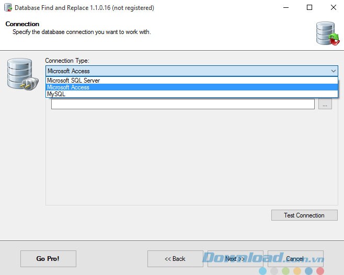Click the window title bar text
The height and width of the screenshot is (275, 344).
click(84, 8)
